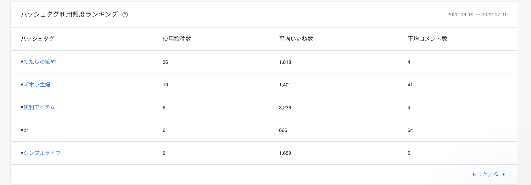The width and height of the screenshot is (531, 185).
Task: Click the post count 36 cell
Action: (165, 62)
